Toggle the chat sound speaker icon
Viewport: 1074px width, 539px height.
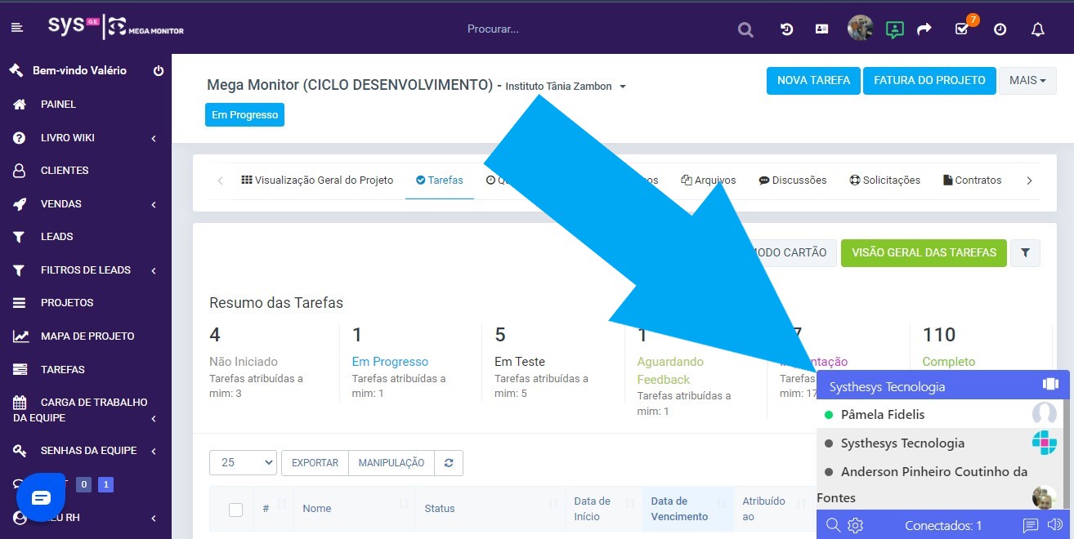(1055, 525)
